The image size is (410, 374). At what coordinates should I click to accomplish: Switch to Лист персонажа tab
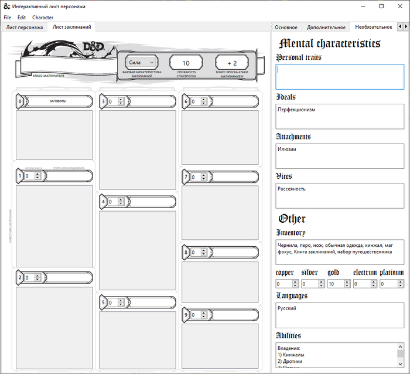(25, 27)
